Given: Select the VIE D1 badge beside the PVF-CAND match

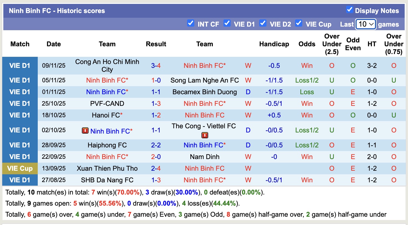Looking at the screenshot, I should click(x=20, y=103).
